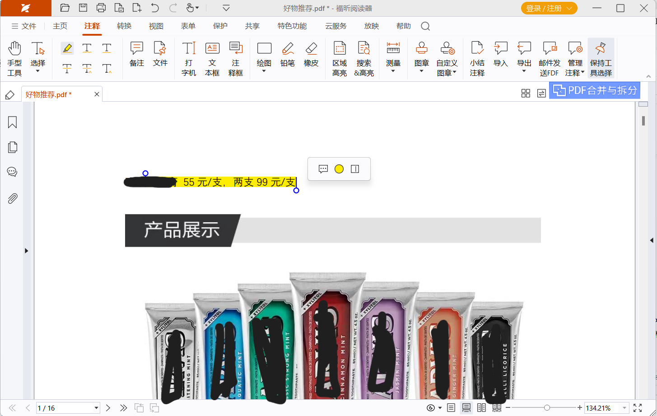Screen dimensions: 657x416
Task: Open the customize quick access dropdown
Action: tap(226, 8)
